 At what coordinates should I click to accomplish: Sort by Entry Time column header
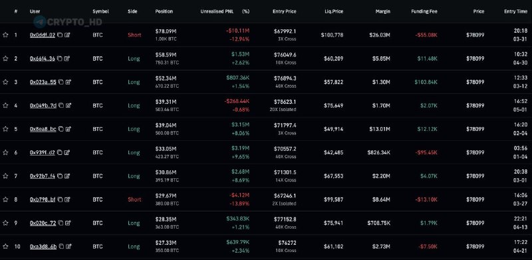point(516,11)
